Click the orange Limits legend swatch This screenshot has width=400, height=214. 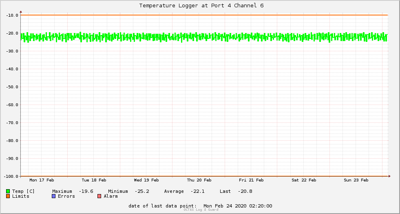[x=8, y=196]
